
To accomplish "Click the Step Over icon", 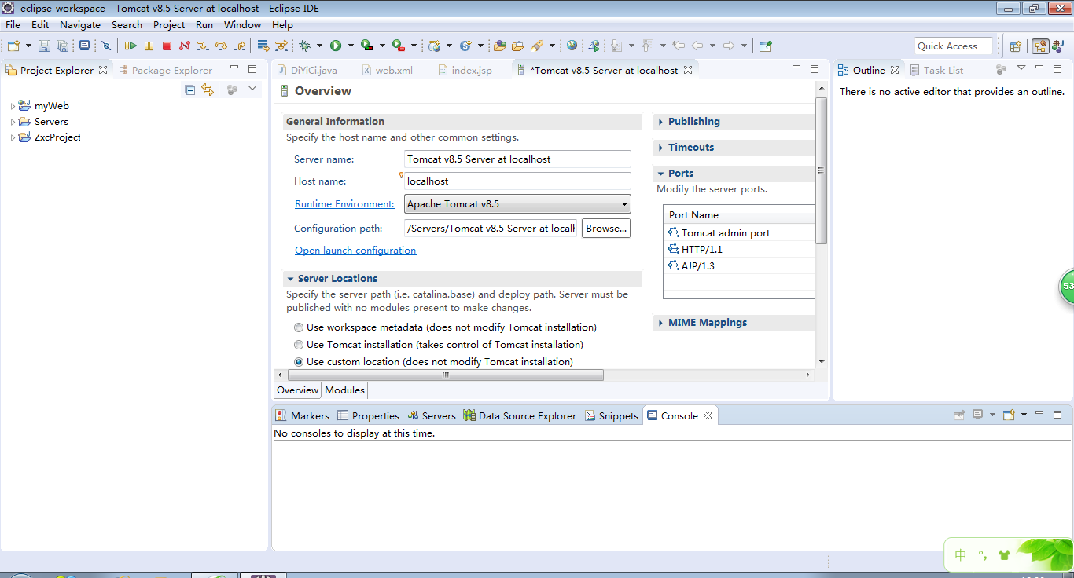I will click(221, 46).
